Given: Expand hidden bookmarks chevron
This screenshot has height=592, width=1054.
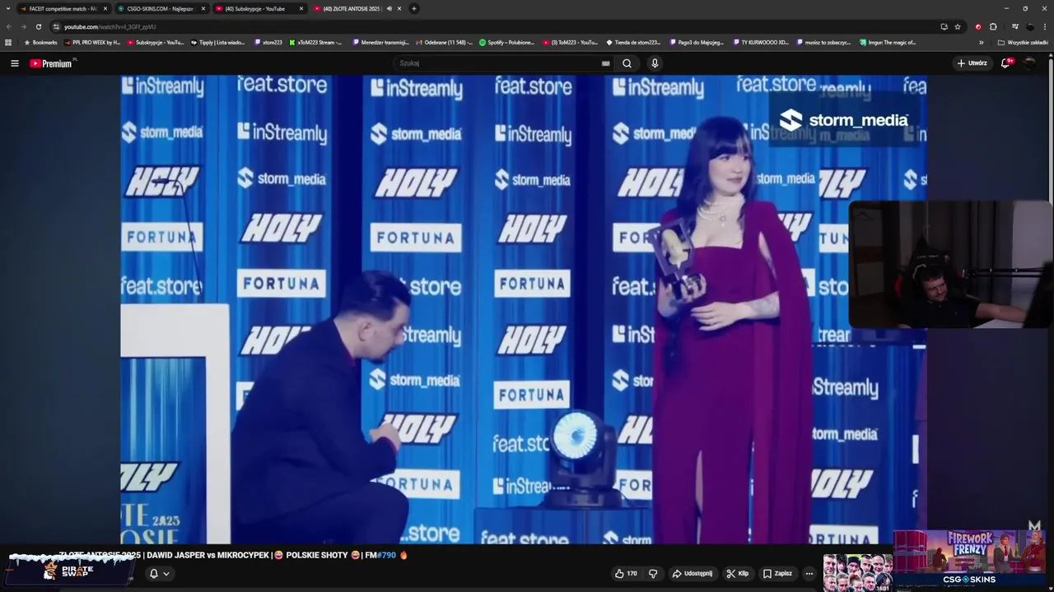Looking at the screenshot, I should (x=981, y=42).
